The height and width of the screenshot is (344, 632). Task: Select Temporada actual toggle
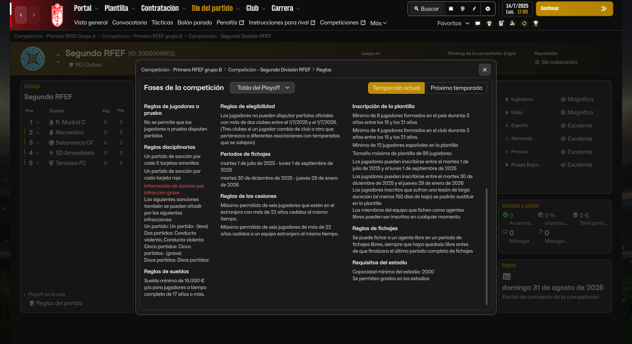click(x=396, y=88)
